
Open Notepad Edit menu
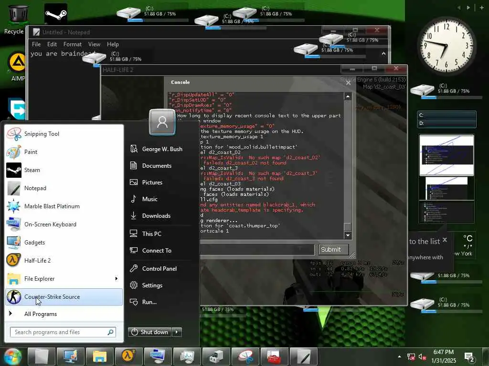[x=52, y=44]
